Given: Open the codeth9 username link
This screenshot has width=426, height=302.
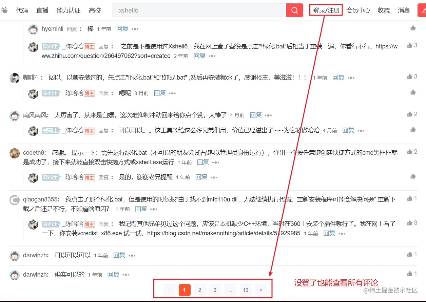Looking at the screenshot, I should [34, 153].
